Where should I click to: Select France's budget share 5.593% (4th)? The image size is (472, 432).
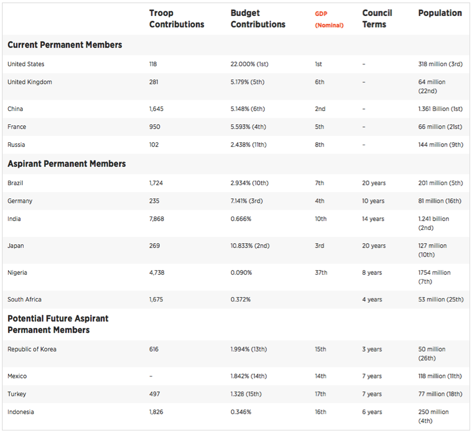[x=248, y=127]
